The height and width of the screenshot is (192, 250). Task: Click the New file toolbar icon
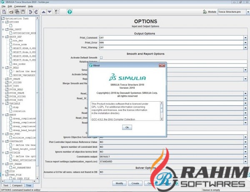tap(4, 12)
